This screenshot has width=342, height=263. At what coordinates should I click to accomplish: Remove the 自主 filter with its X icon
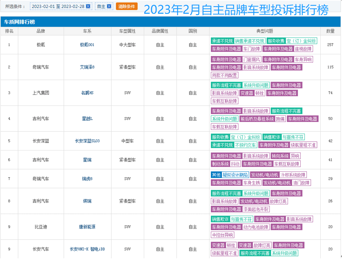pos(109,6)
